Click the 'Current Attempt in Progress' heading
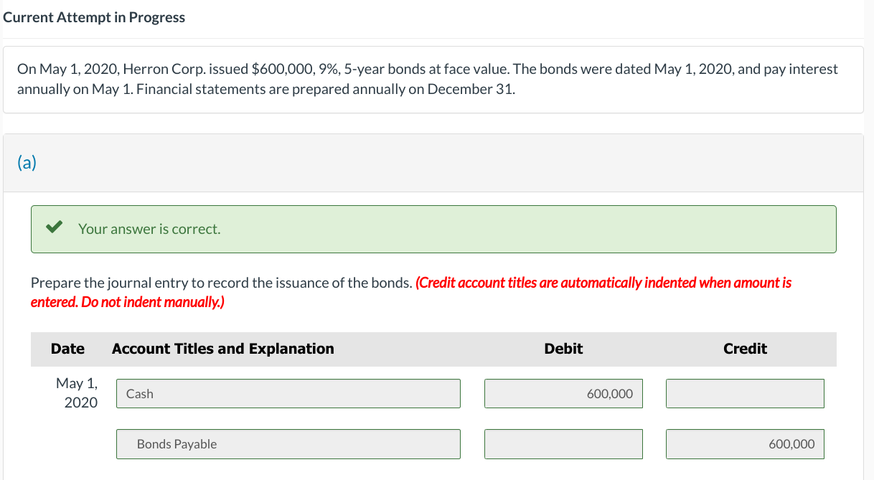The image size is (874, 480). pos(94,17)
